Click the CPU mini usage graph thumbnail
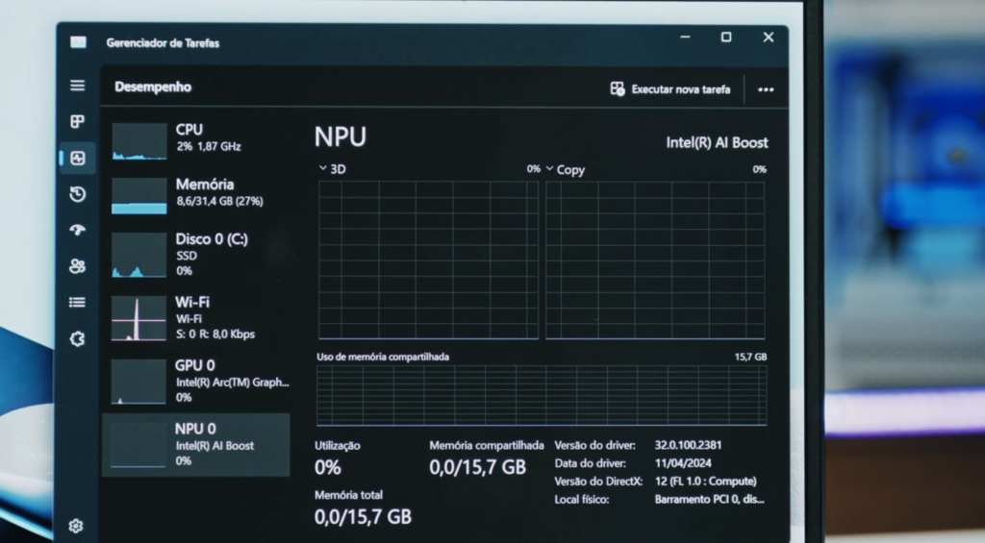This screenshot has height=543, width=985. click(x=139, y=141)
